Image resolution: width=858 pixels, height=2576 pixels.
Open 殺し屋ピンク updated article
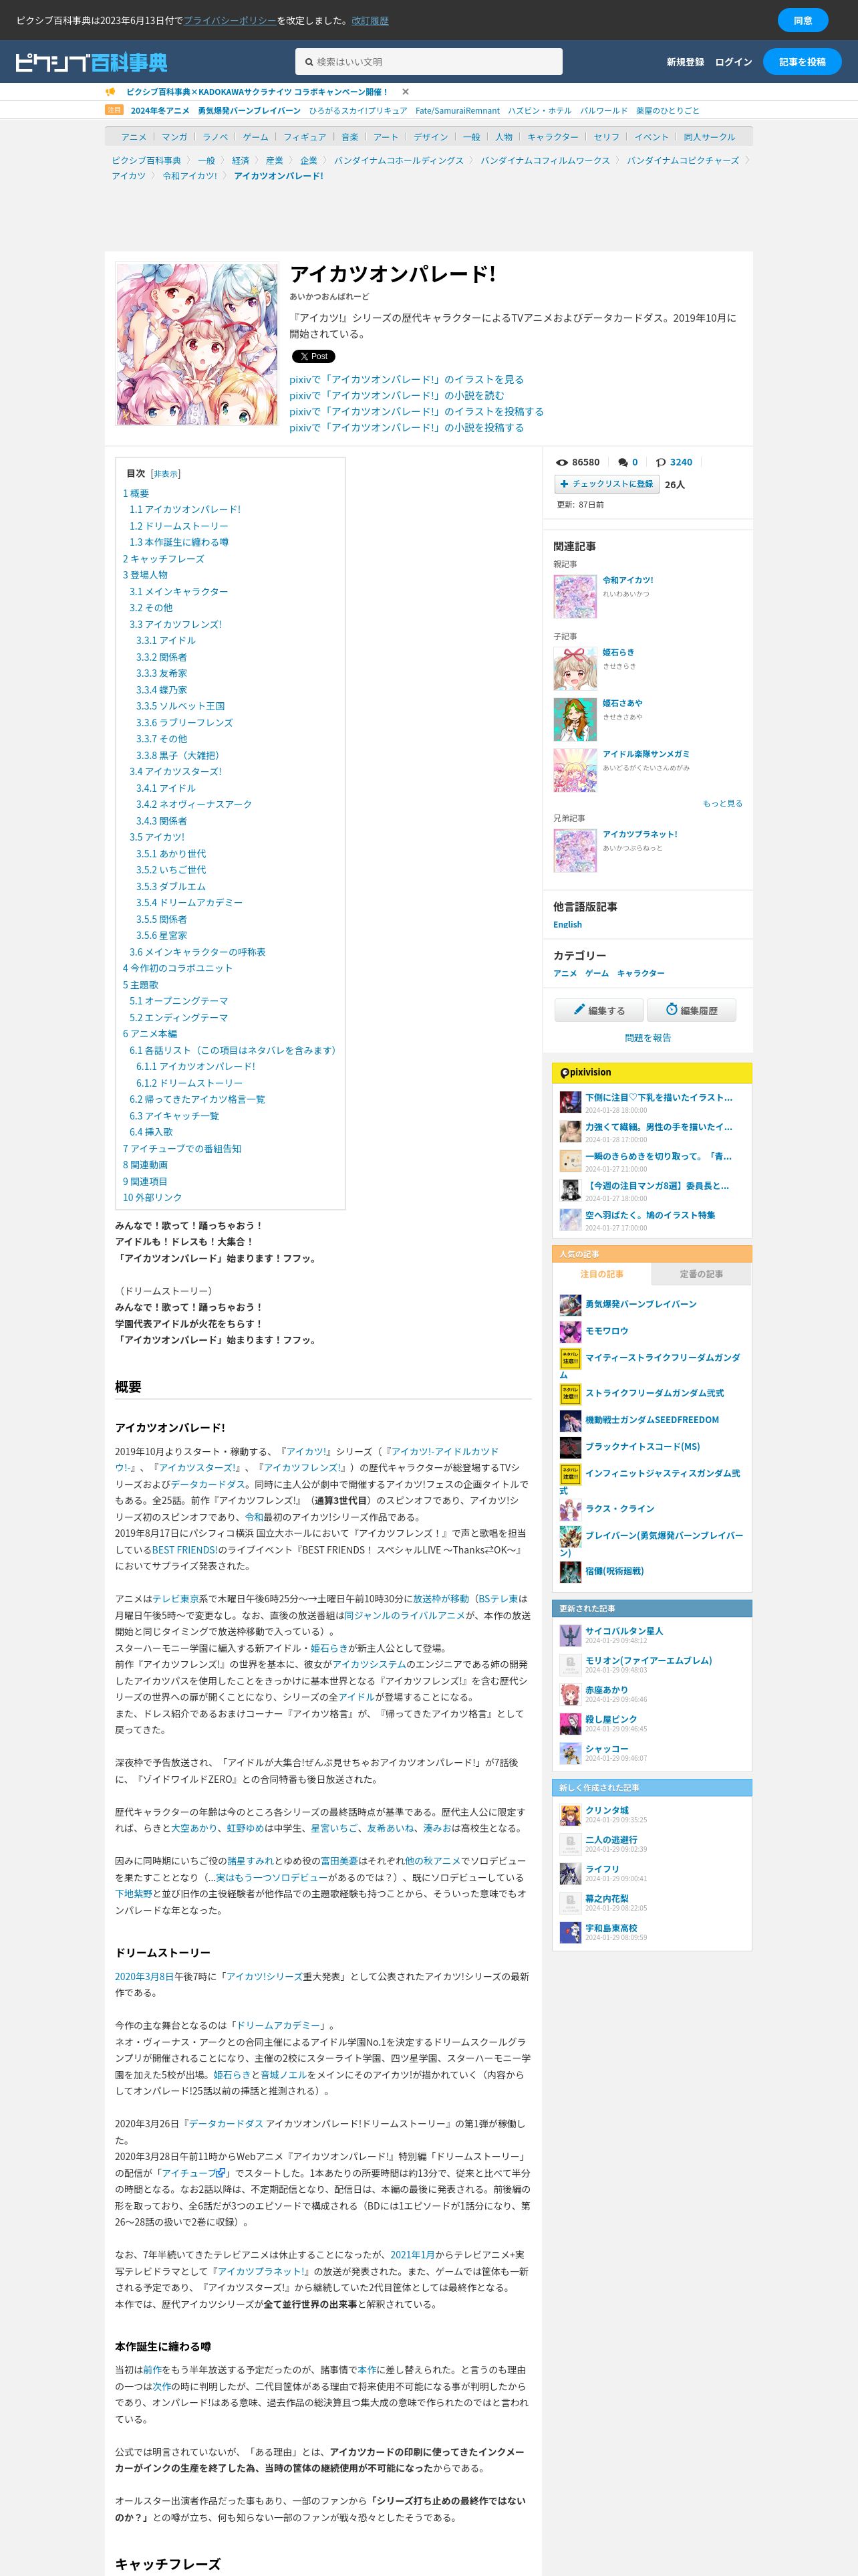pyautogui.click(x=610, y=1719)
